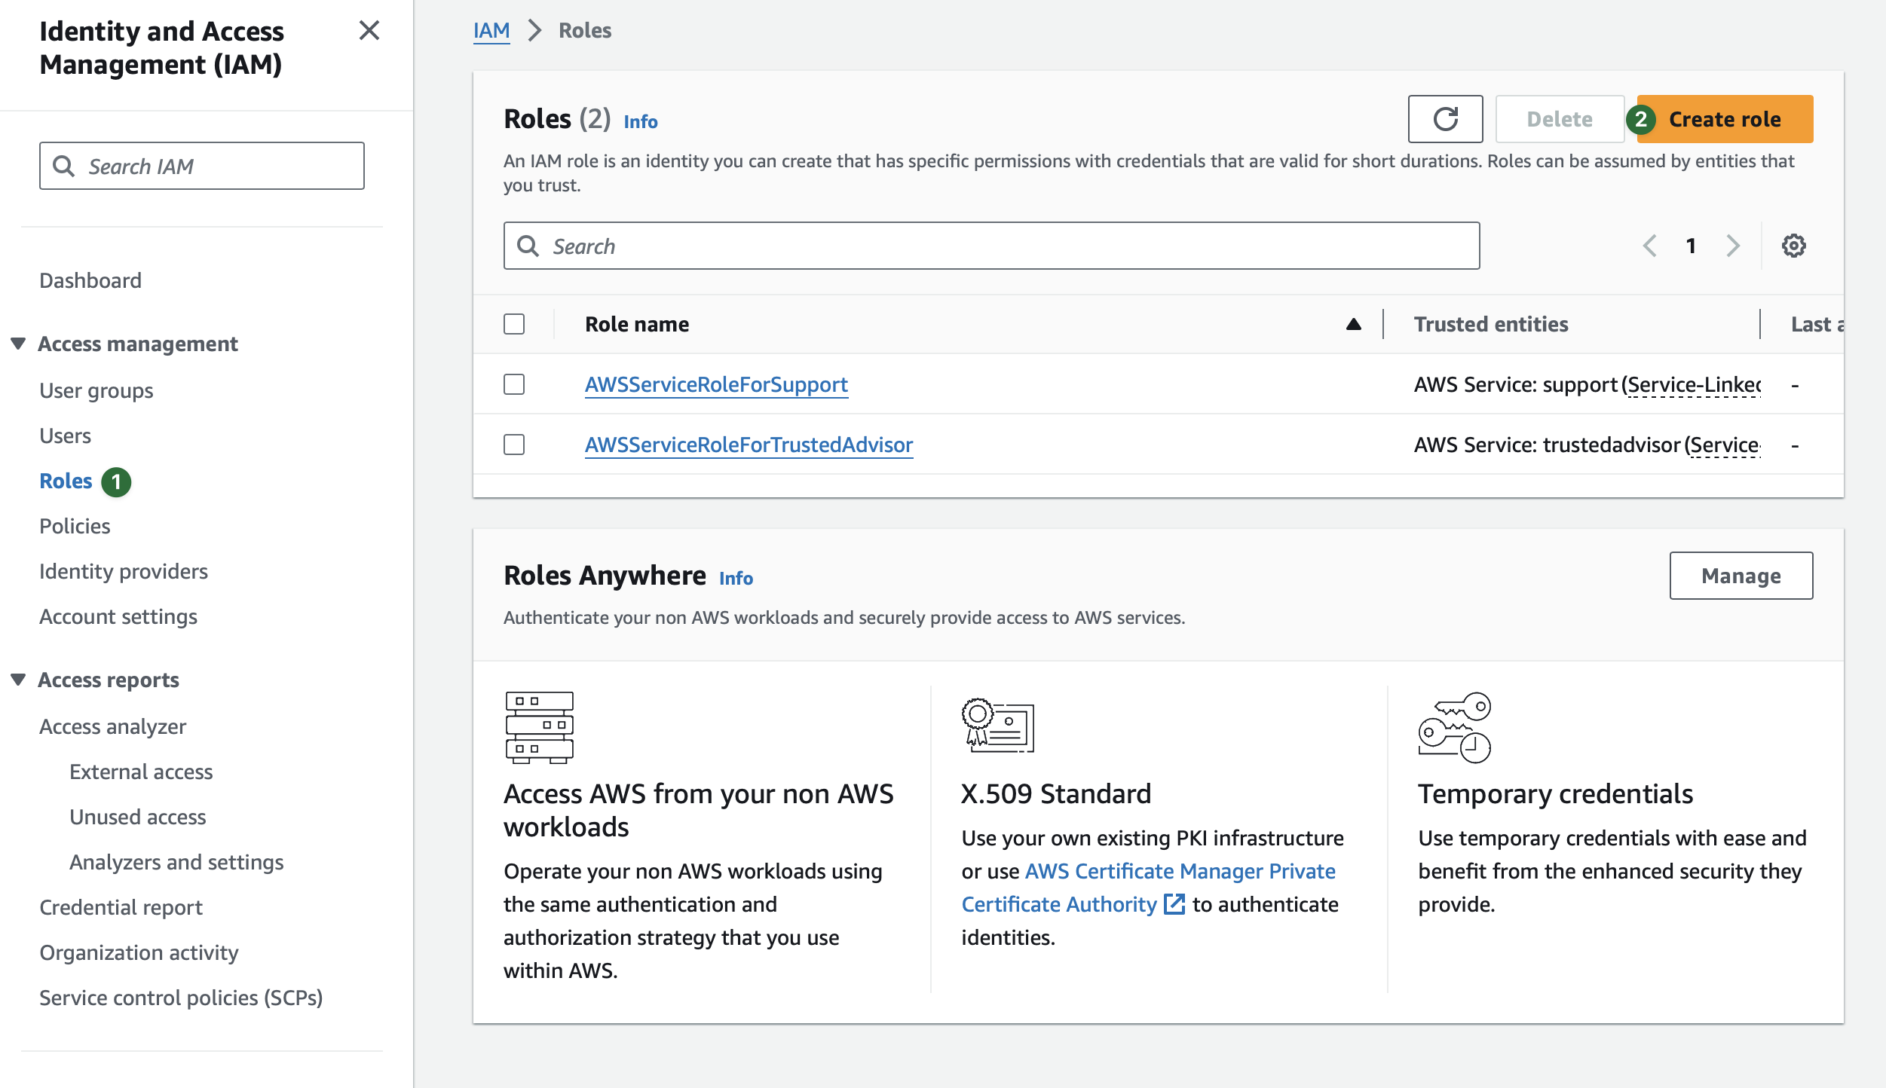Click the temporary credentials keys icon
Image resolution: width=1886 pixels, height=1088 pixels.
(x=1454, y=727)
